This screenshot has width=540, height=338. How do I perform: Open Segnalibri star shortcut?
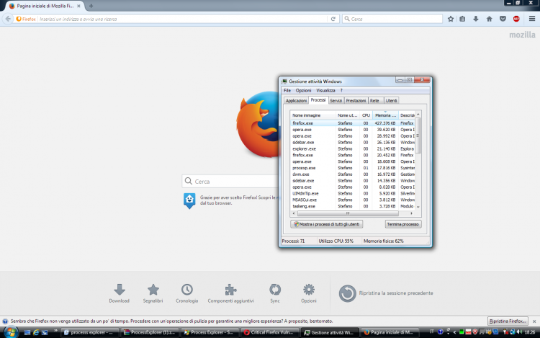pos(153,293)
